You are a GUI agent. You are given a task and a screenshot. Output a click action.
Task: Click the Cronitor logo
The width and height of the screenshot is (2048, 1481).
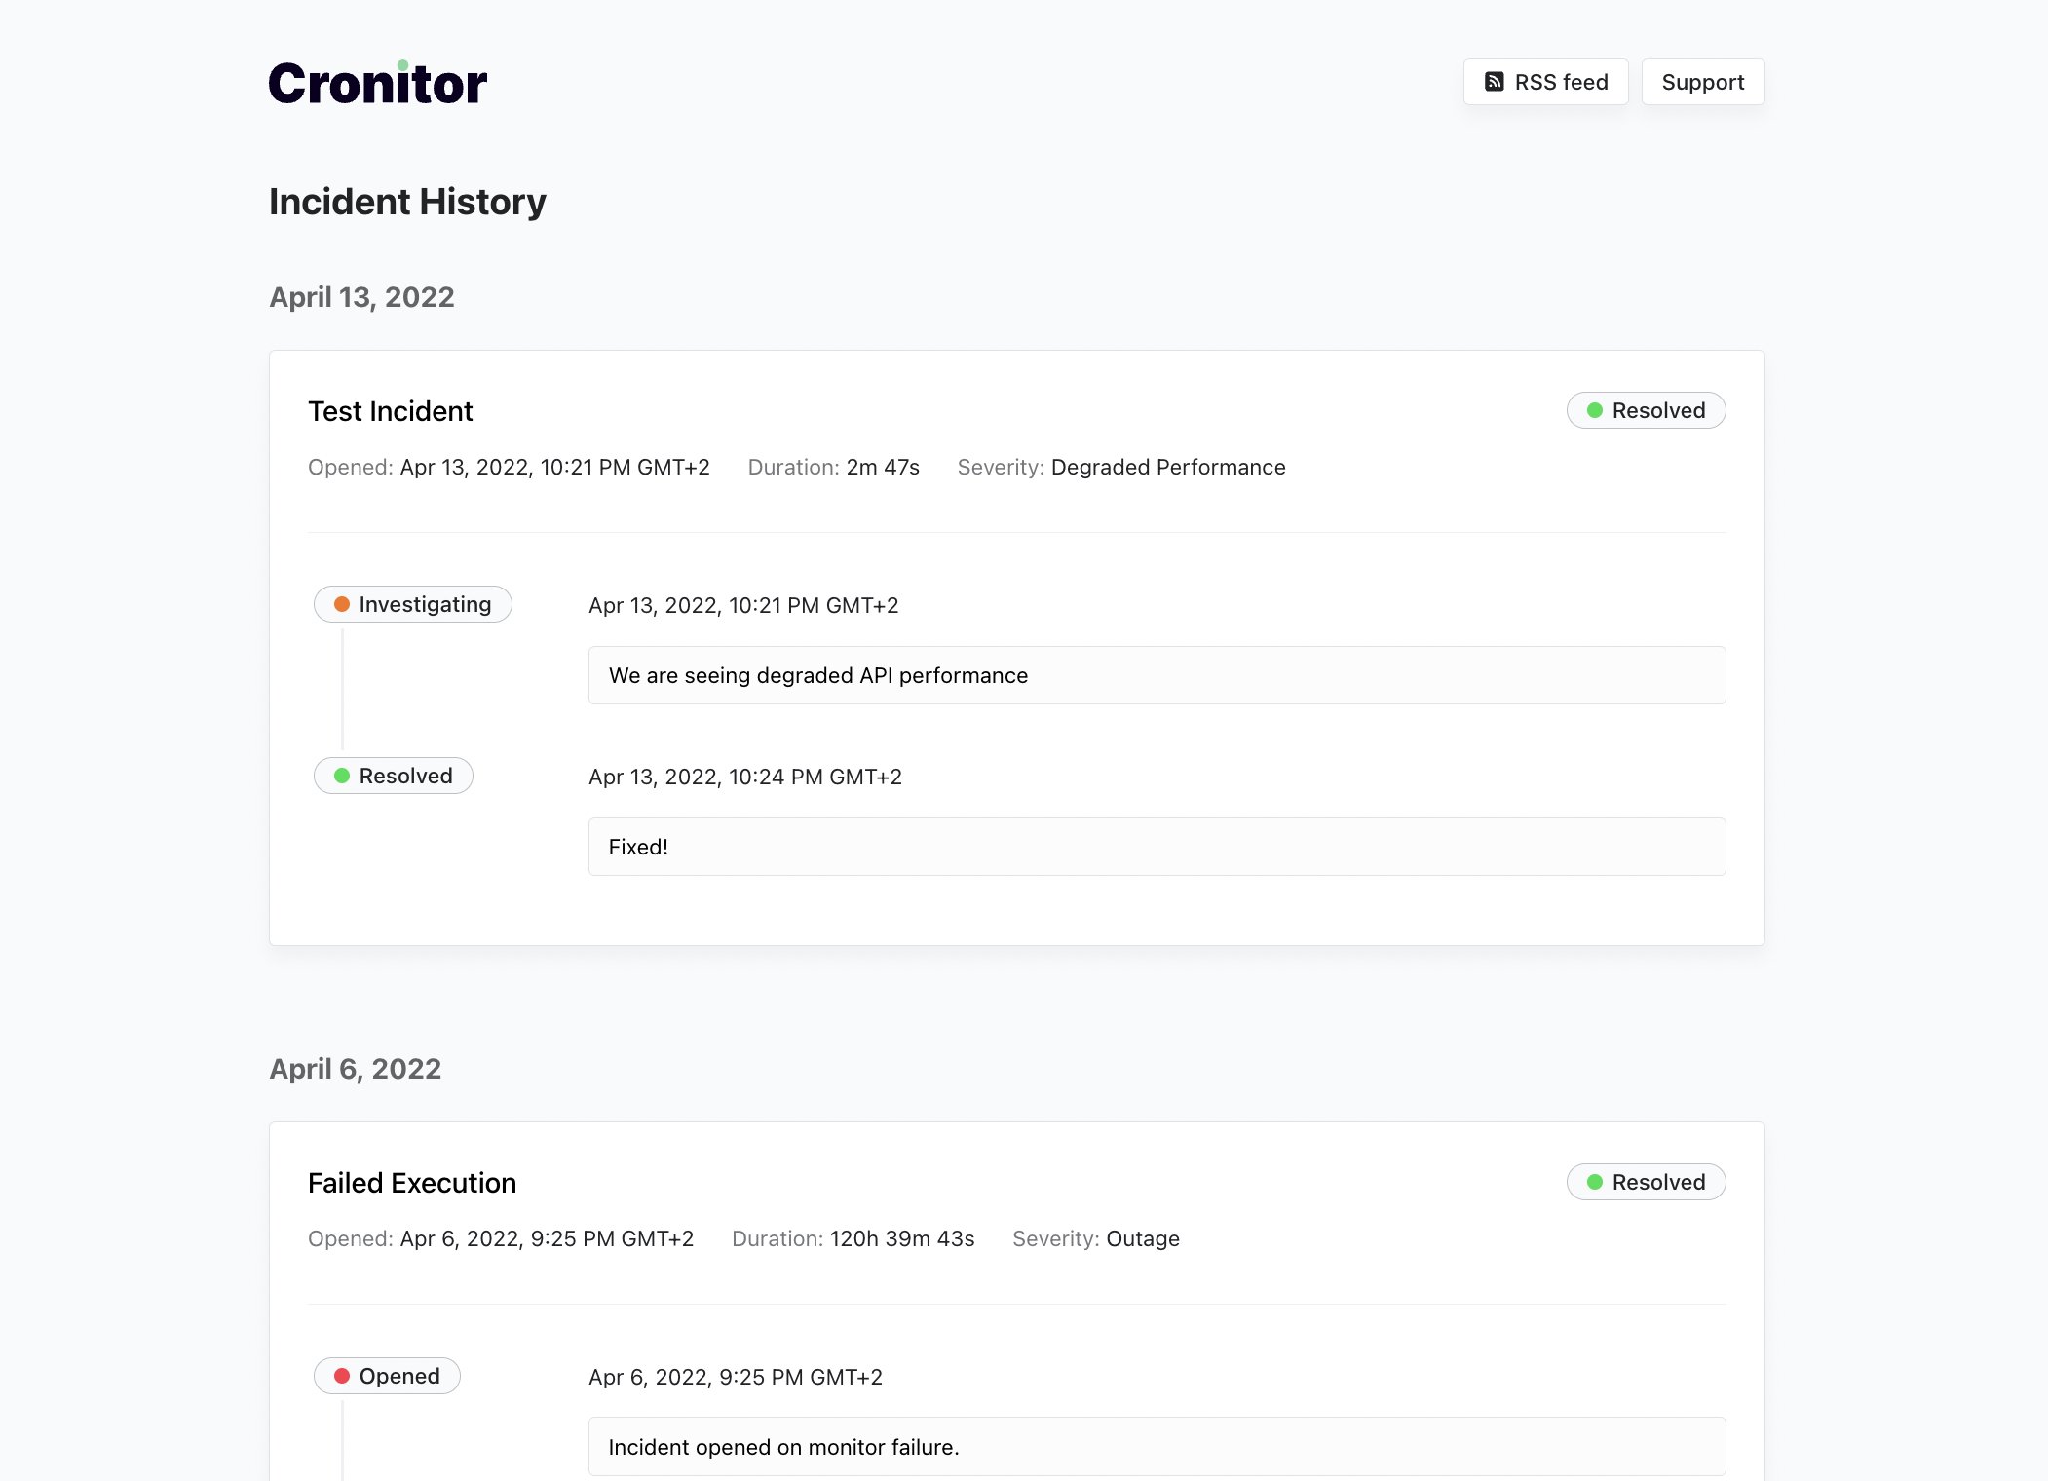coord(378,83)
